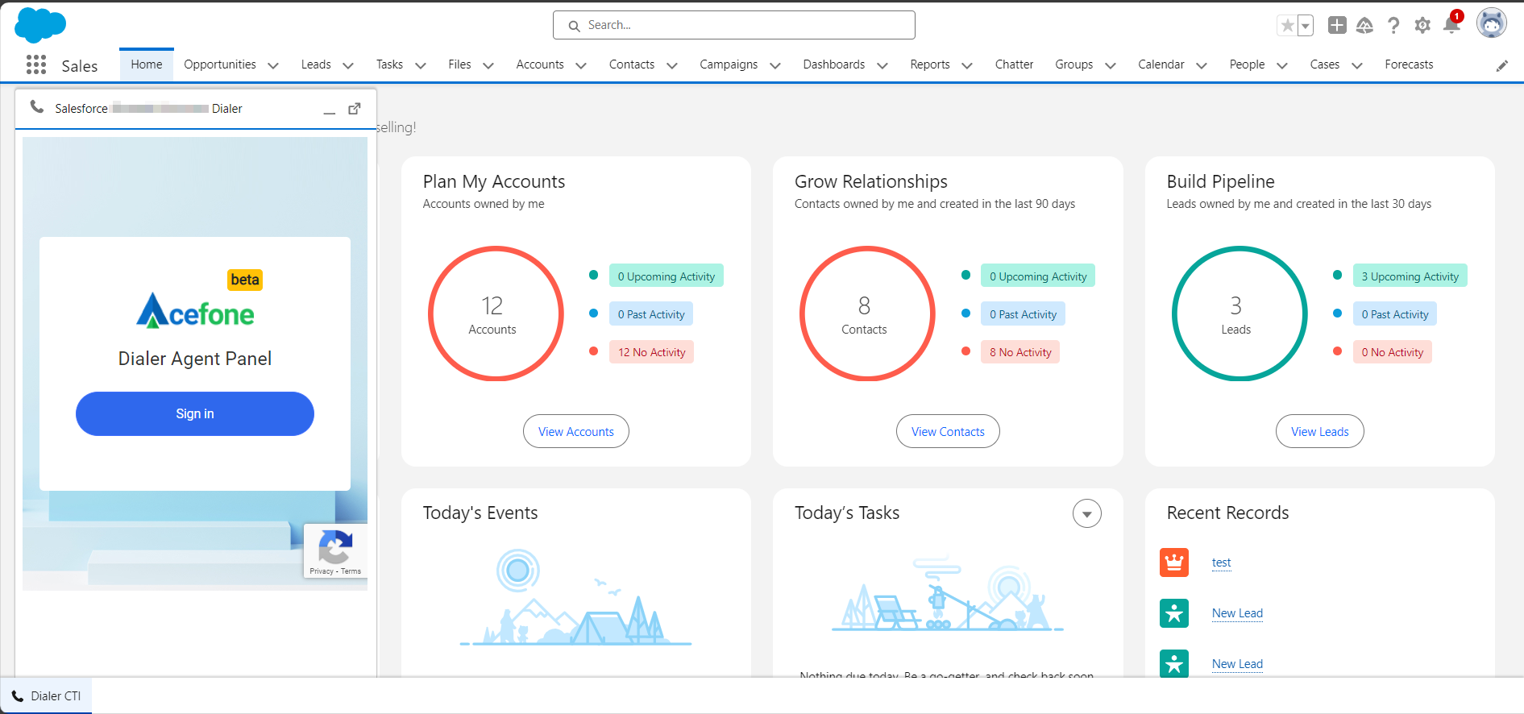Screen dimensions: 1524x714
Task: Click 3 Upcoming Activity leads badge
Action: pos(1410,276)
